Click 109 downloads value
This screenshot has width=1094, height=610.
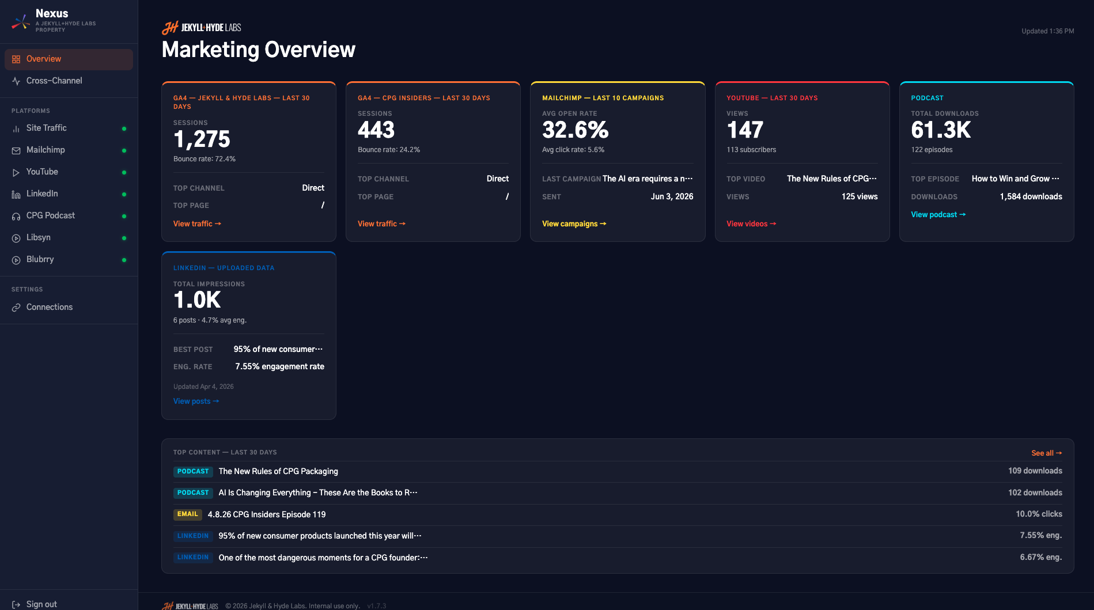[1035, 471]
